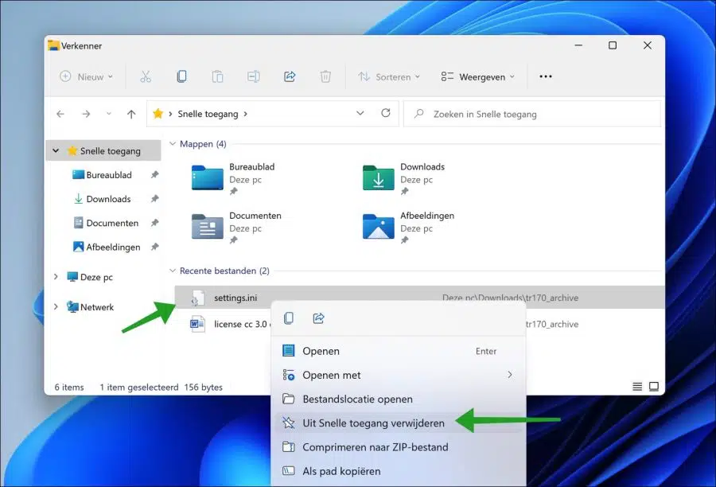Click the yellow star icon in address bar
This screenshot has width=716, height=487.
(x=158, y=113)
